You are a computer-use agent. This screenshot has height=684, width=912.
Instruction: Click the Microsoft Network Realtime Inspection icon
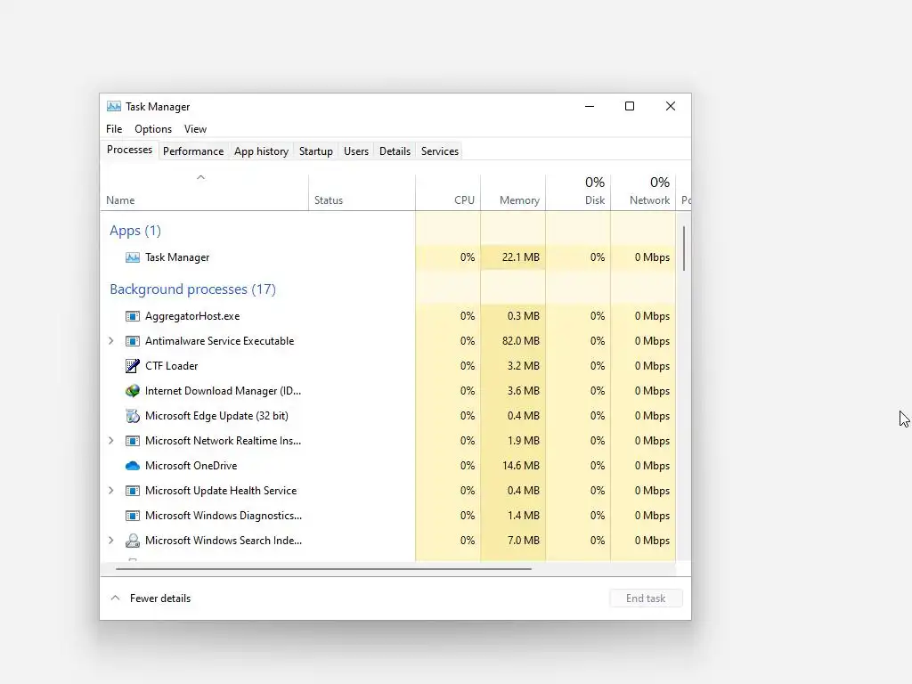(133, 441)
